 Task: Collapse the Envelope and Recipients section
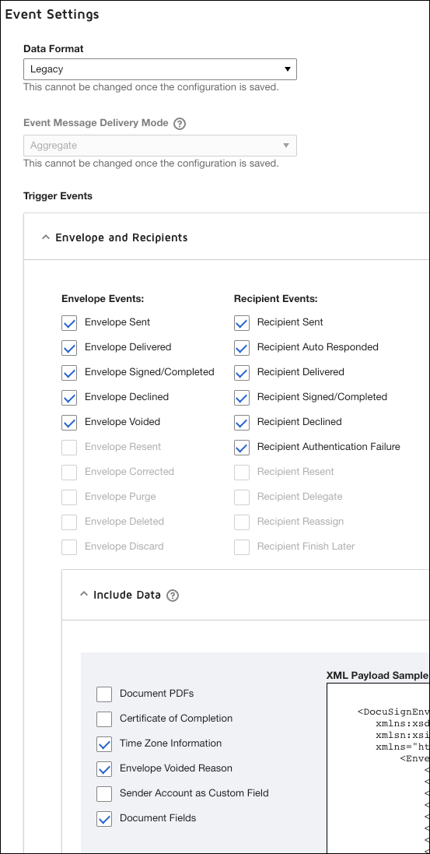click(45, 237)
